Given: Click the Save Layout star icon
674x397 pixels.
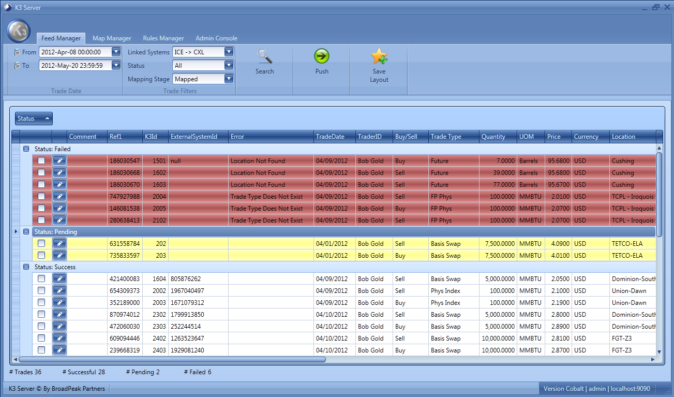Looking at the screenshot, I should (x=379, y=56).
